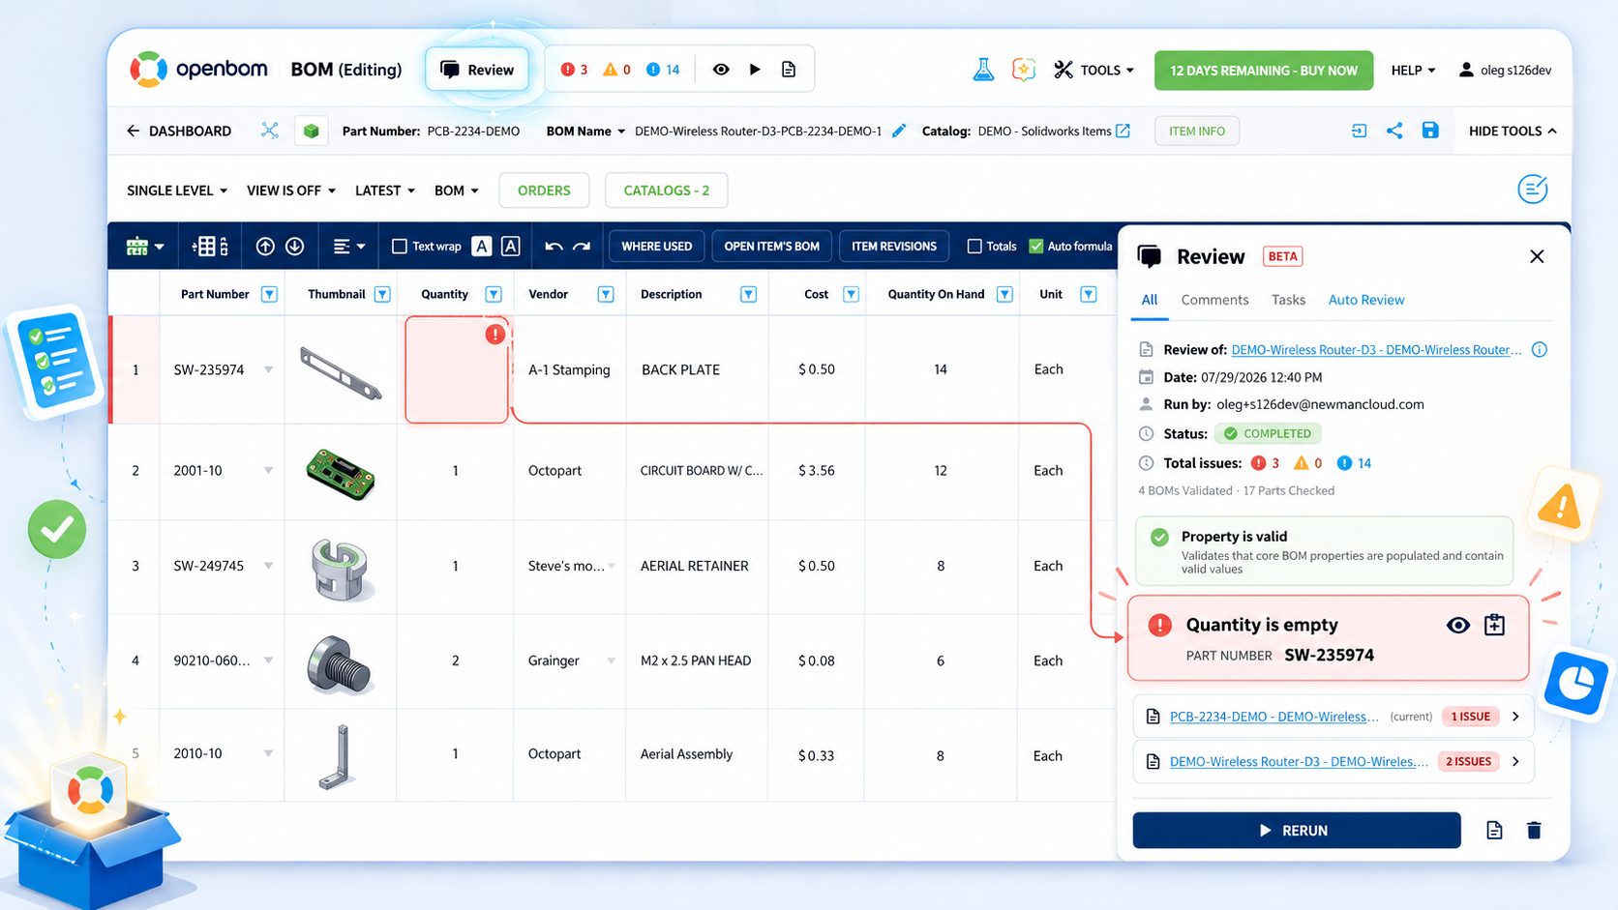Click the filled A font size icon
Image resolution: width=1618 pixels, height=910 pixels.
click(x=481, y=247)
